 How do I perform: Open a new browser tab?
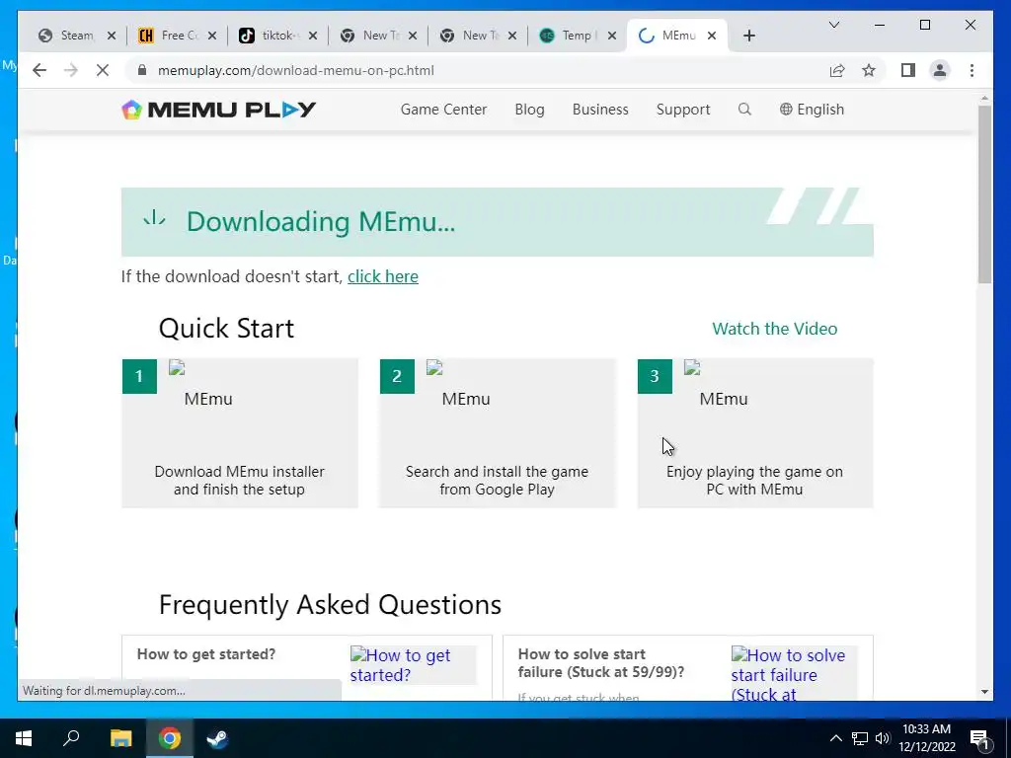[x=748, y=36]
